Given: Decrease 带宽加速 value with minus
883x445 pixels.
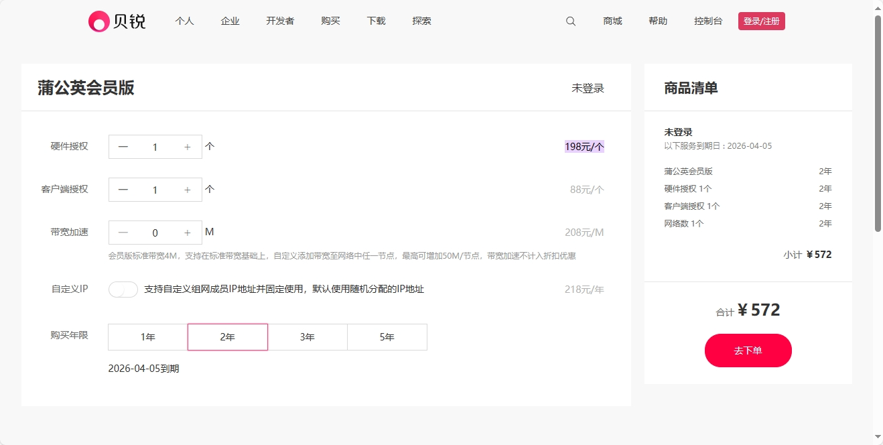Looking at the screenshot, I should [x=123, y=233].
